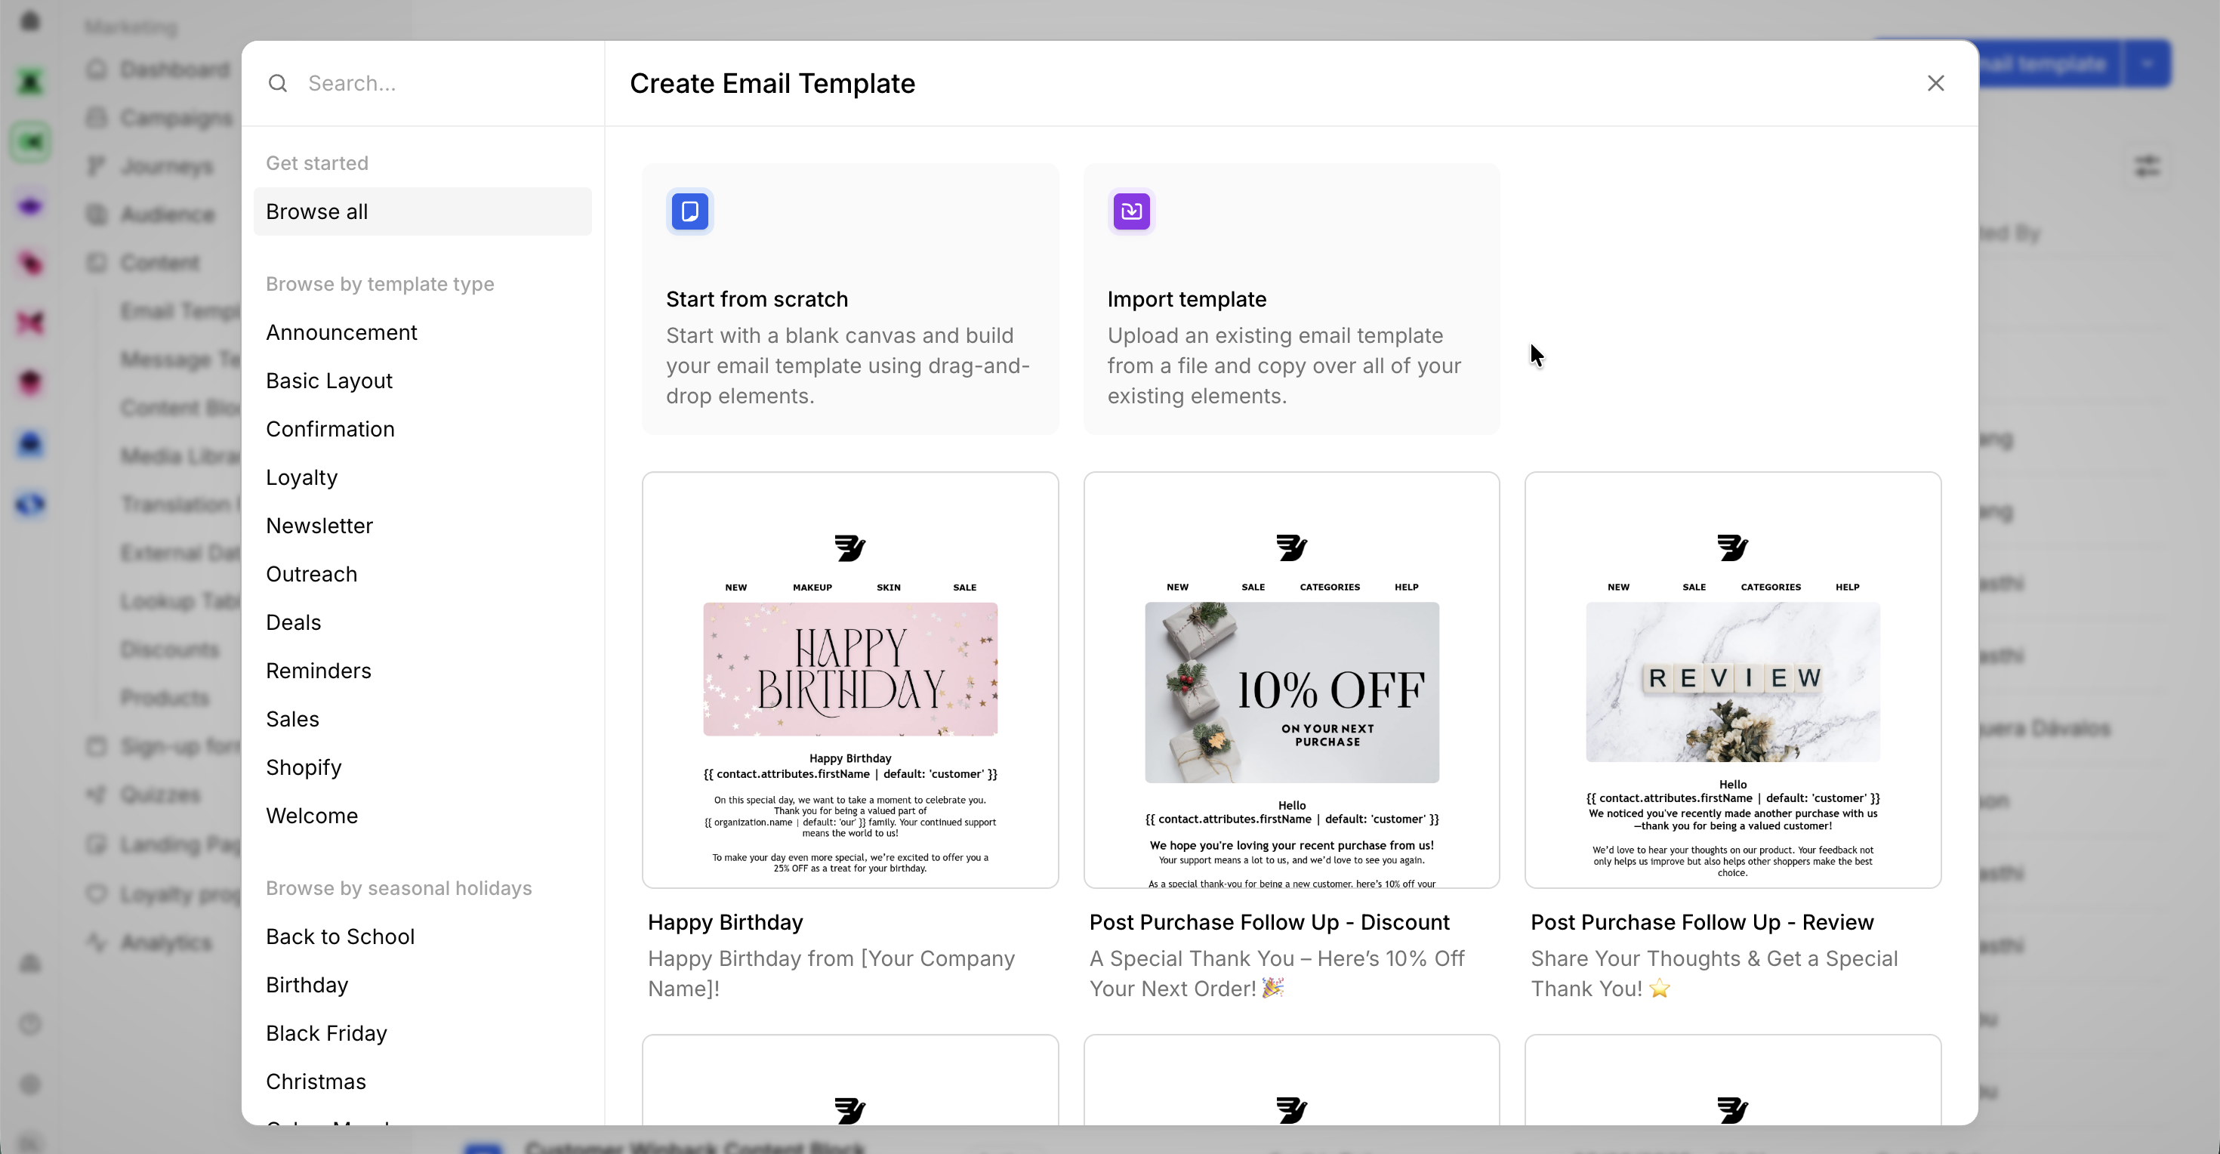Close the Create Email Template dialog
This screenshot has width=2220, height=1154.
point(1935,84)
